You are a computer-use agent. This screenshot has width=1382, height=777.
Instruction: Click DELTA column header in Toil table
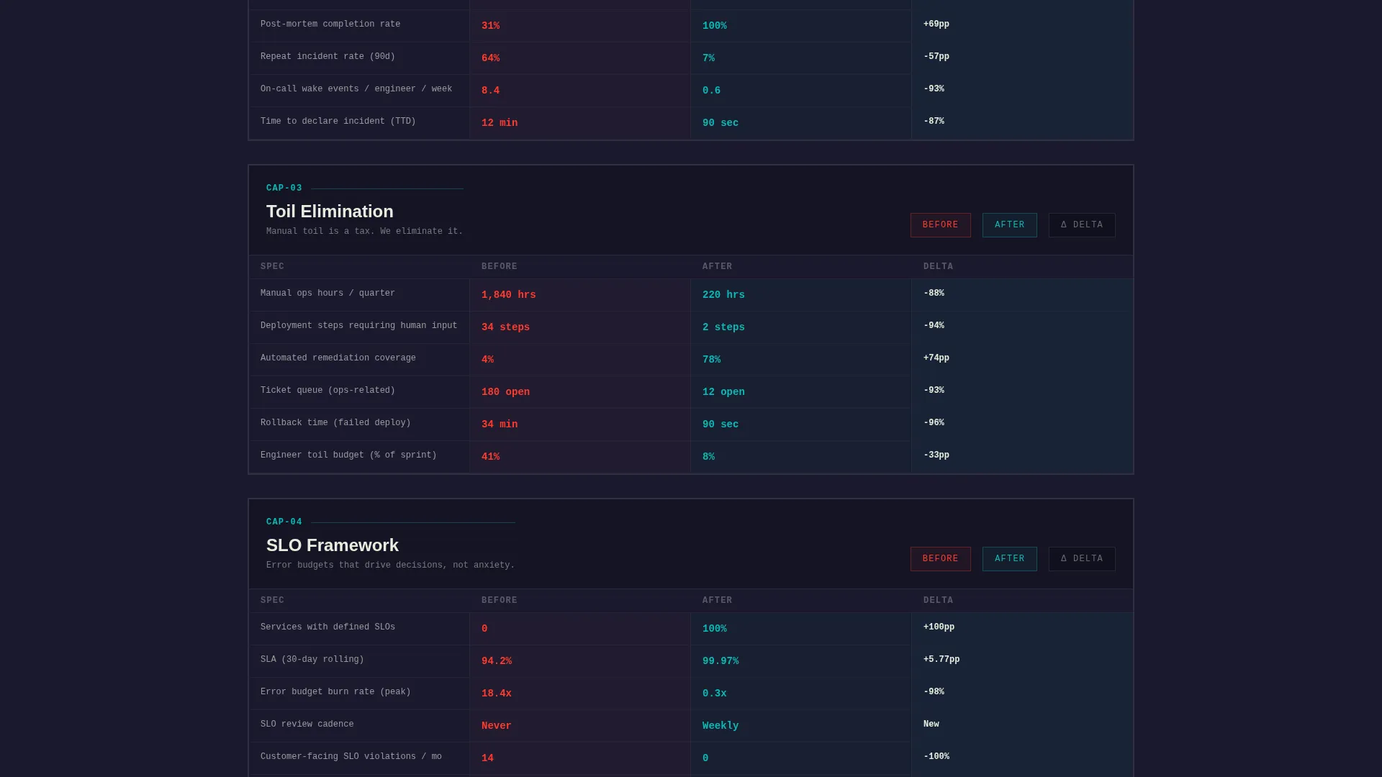click(x=938, y=267)
